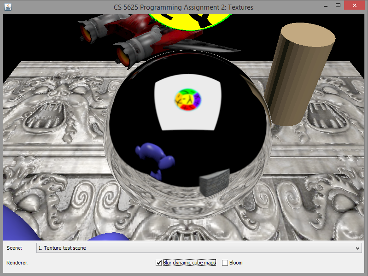Open the Scene combo box
368x276 pixels.
(198, 248)
